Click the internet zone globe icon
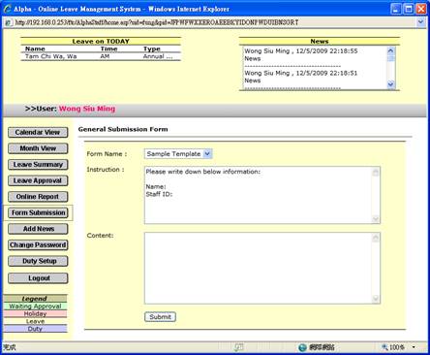Screen dimensions: 430x355 pyautogui.click(x=302, y=347)
